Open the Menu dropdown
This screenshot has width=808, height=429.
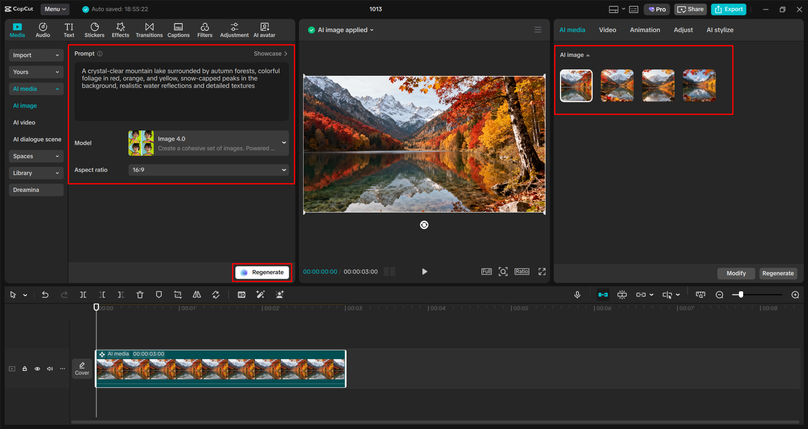55,9
